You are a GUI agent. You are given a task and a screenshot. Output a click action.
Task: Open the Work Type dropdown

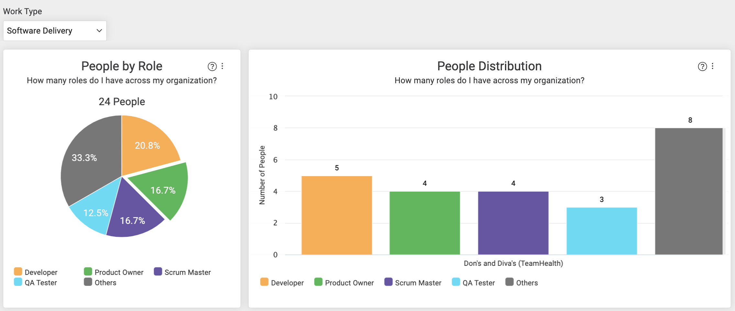tap(55, 31)
